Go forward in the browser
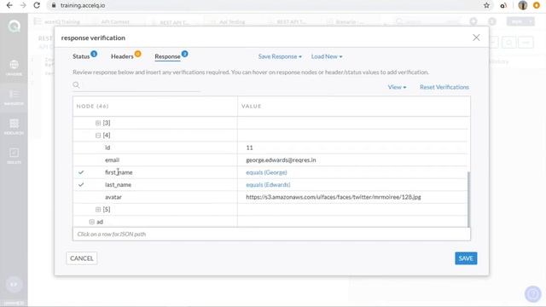Image resolution: width=546 pixels, height=307 pixels. pyautogui.click(x=23, y=5)
